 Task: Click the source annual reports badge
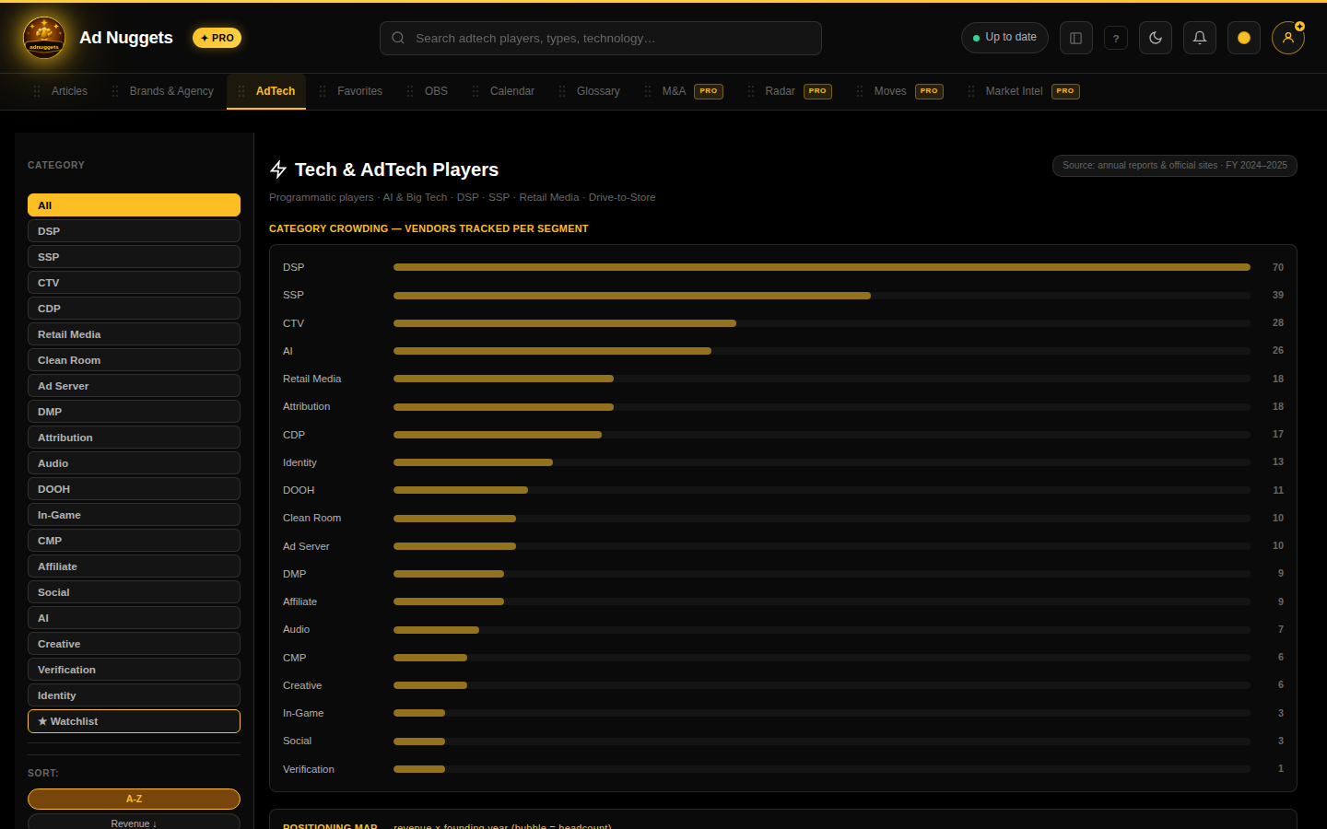[x=1175, y=166]
